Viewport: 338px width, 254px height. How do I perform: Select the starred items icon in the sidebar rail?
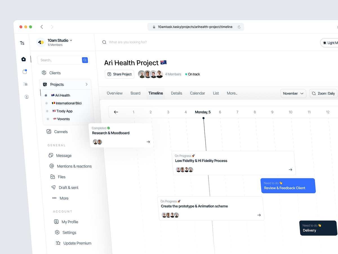pyautogui.click(x=25, y=84)
